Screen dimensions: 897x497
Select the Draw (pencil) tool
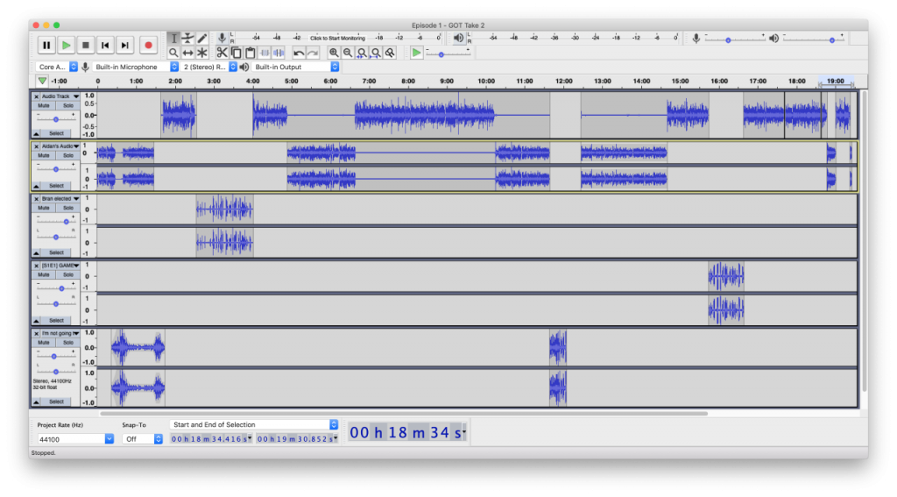tap(201, 39)
